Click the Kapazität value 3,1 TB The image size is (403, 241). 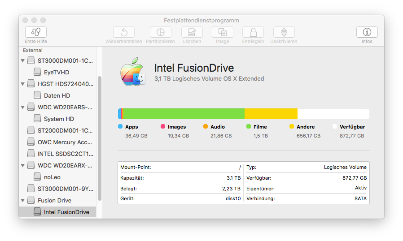tap(234, 178)
